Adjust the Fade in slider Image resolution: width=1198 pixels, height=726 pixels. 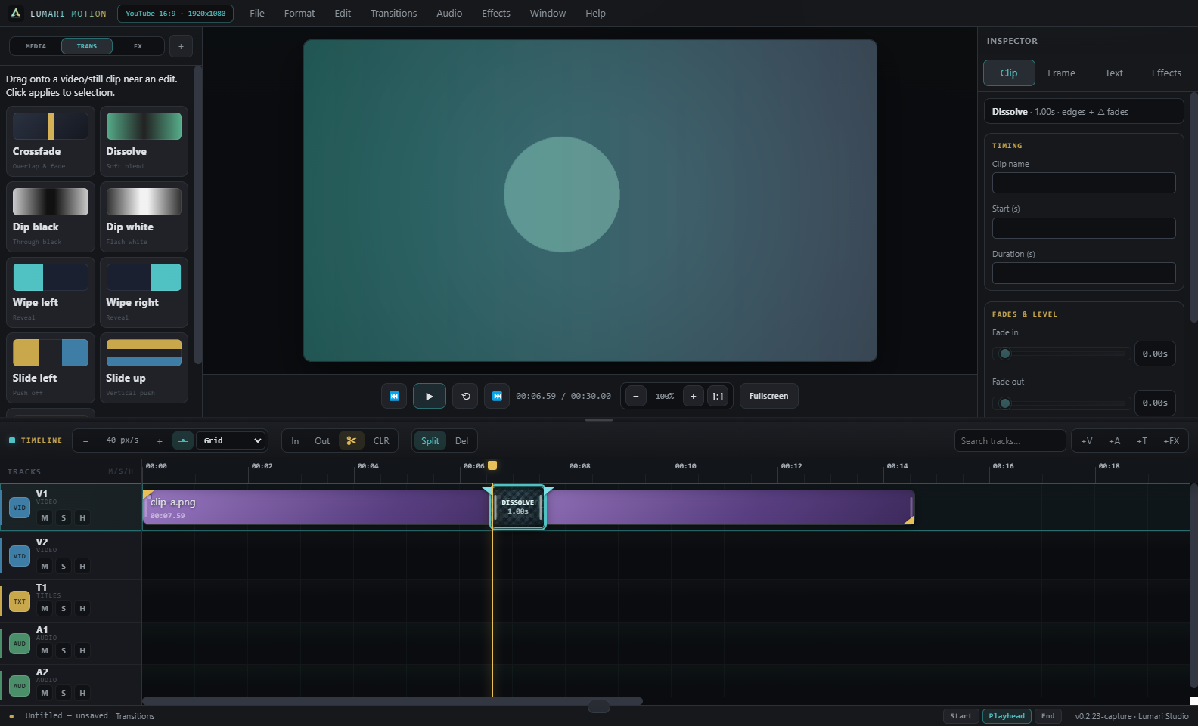click(x=1062, y=354)
